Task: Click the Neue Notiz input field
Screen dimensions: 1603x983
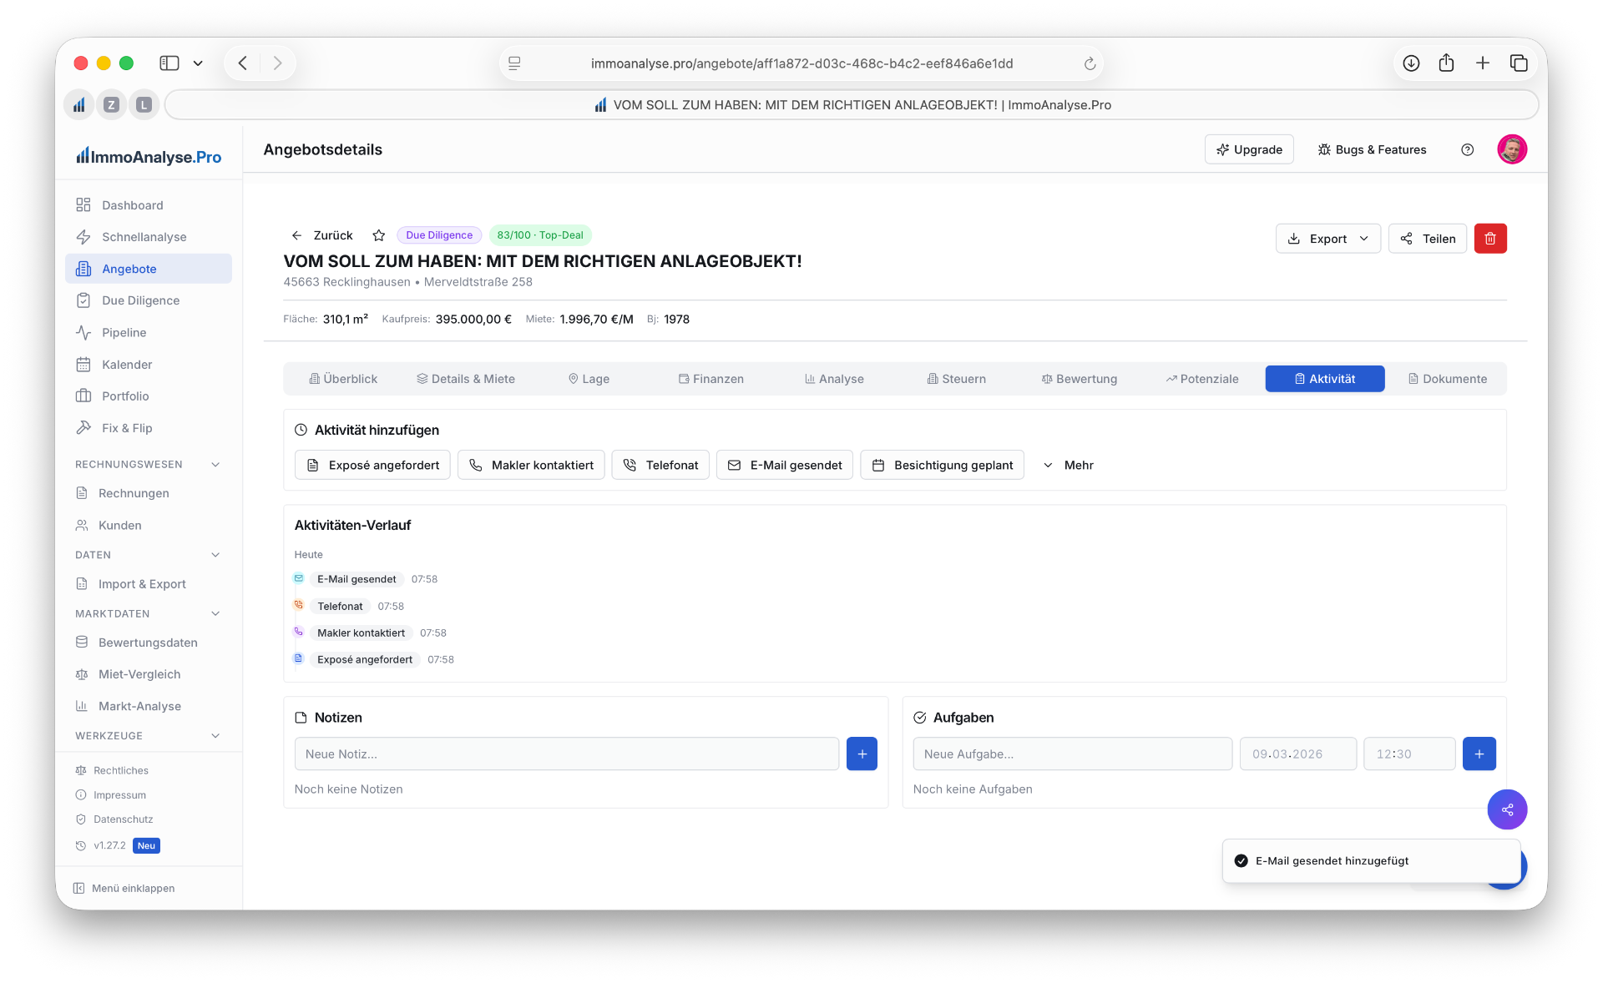Action: tap(566, 754)
